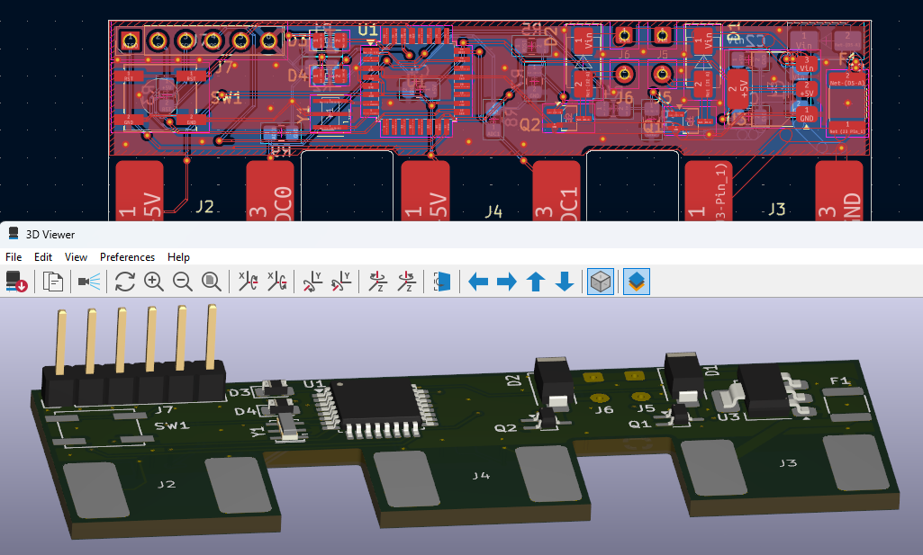
Task: Click the Redraw view refresh icon
Action: click(125, 282)
